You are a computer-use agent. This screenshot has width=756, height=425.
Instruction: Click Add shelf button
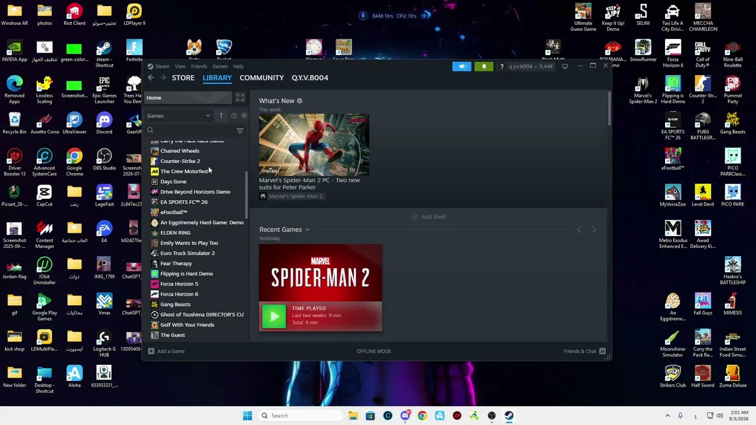(x=428, y=217)
